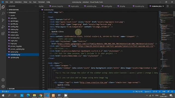Click the Explorer more actions ellipsis
The height and width of the screenshot is (98, 175).
(36, 6)
